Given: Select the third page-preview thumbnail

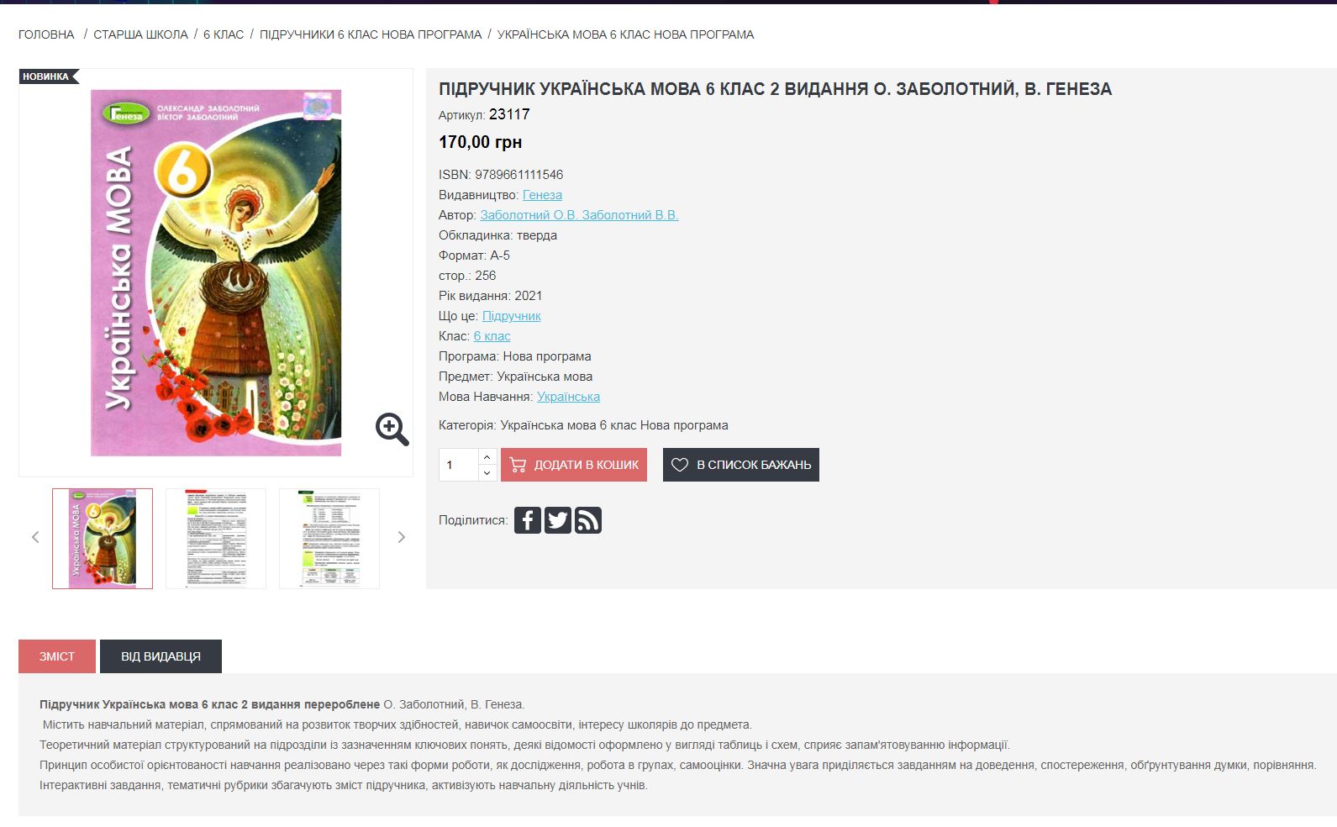Looking at the screenshot, I should 329,539.
